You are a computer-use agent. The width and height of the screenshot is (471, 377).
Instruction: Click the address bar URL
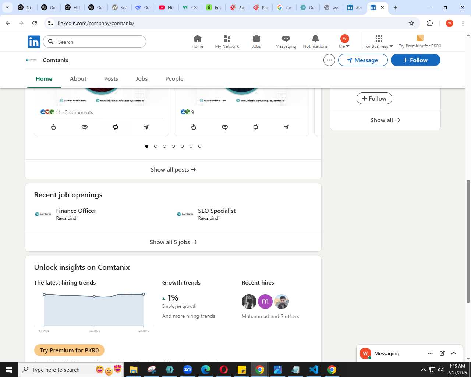pos(96,23)
